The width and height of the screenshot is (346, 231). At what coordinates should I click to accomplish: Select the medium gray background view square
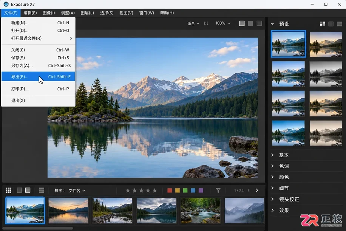click(x=250, y=23)
